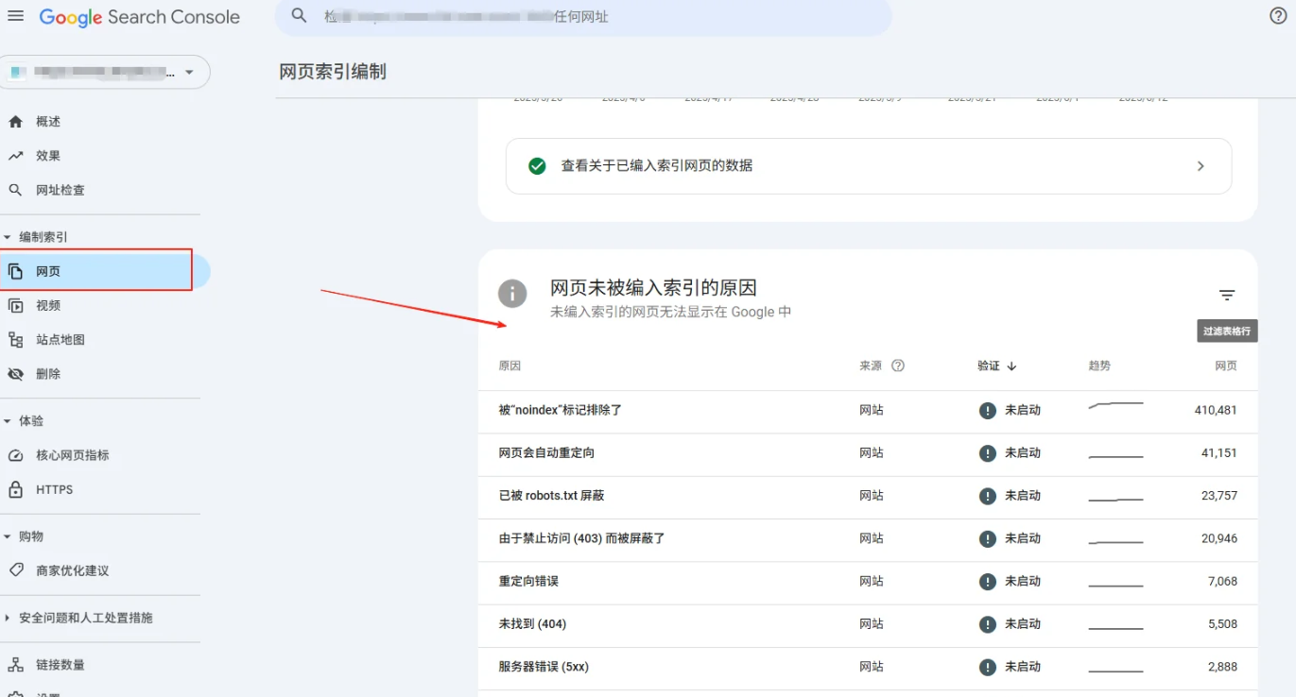Open 查看关于已编入索引网页的数据 details
1296x697 pixels.
[x=870, y=165]
